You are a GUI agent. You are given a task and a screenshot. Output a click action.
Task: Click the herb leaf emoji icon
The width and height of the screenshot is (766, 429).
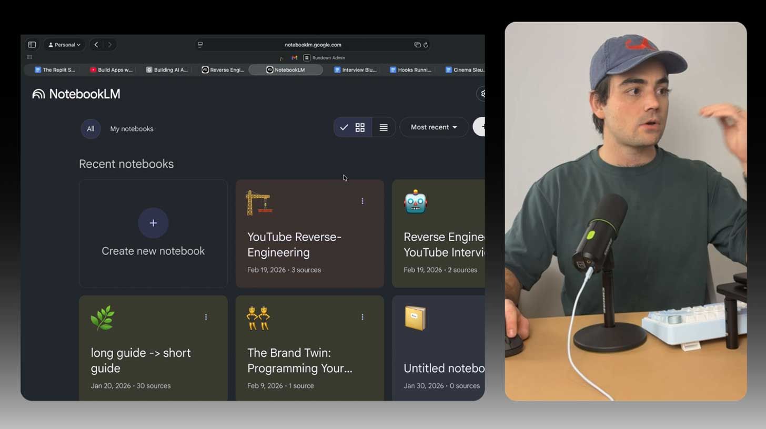(103, 319)
